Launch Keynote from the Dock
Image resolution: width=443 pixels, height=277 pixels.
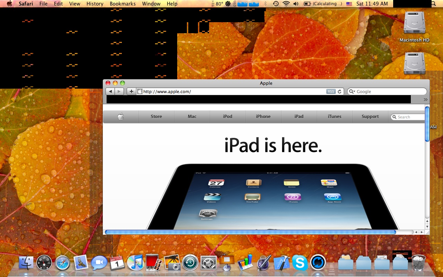227,263
